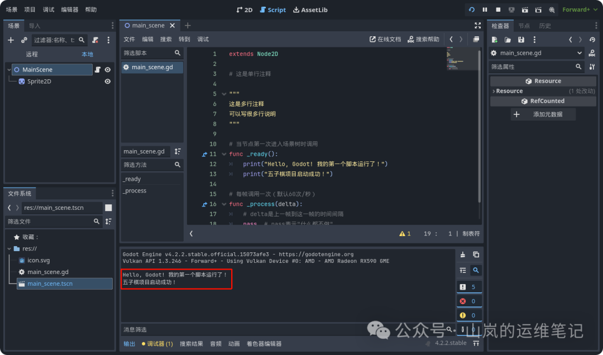Toggle distraction-free mode in the script editor

click(477, 25)
